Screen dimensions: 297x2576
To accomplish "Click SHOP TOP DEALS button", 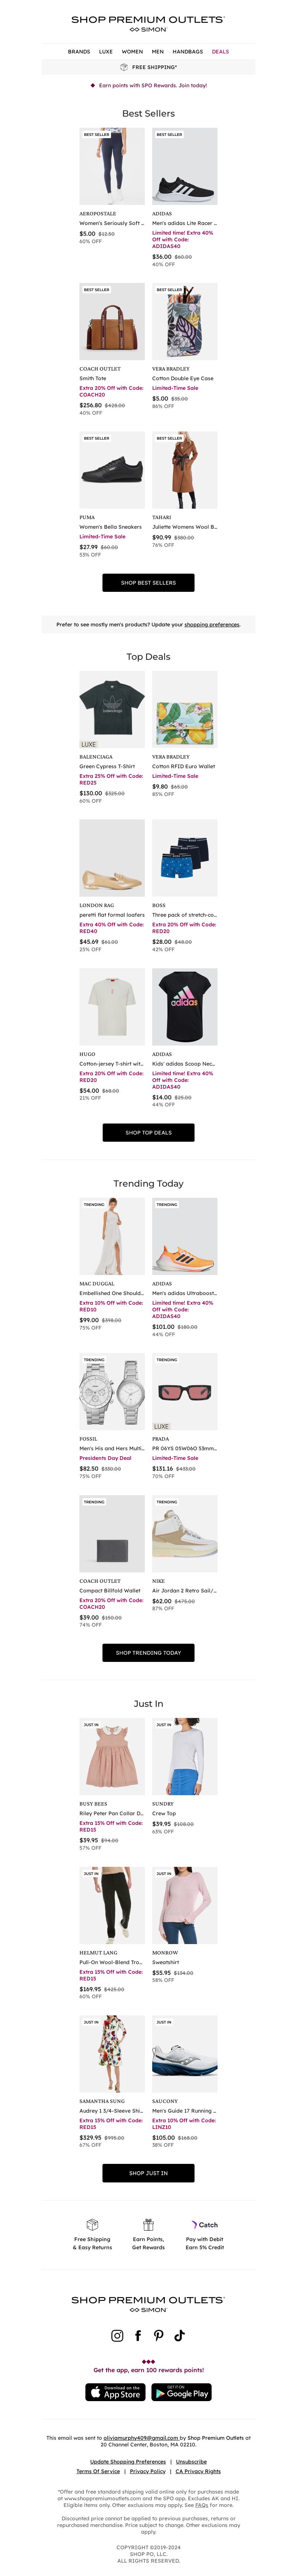I will [x=148, y=1132].
